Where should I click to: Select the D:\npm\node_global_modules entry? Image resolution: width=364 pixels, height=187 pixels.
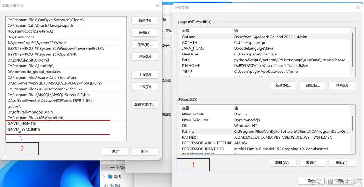[66, 72]
